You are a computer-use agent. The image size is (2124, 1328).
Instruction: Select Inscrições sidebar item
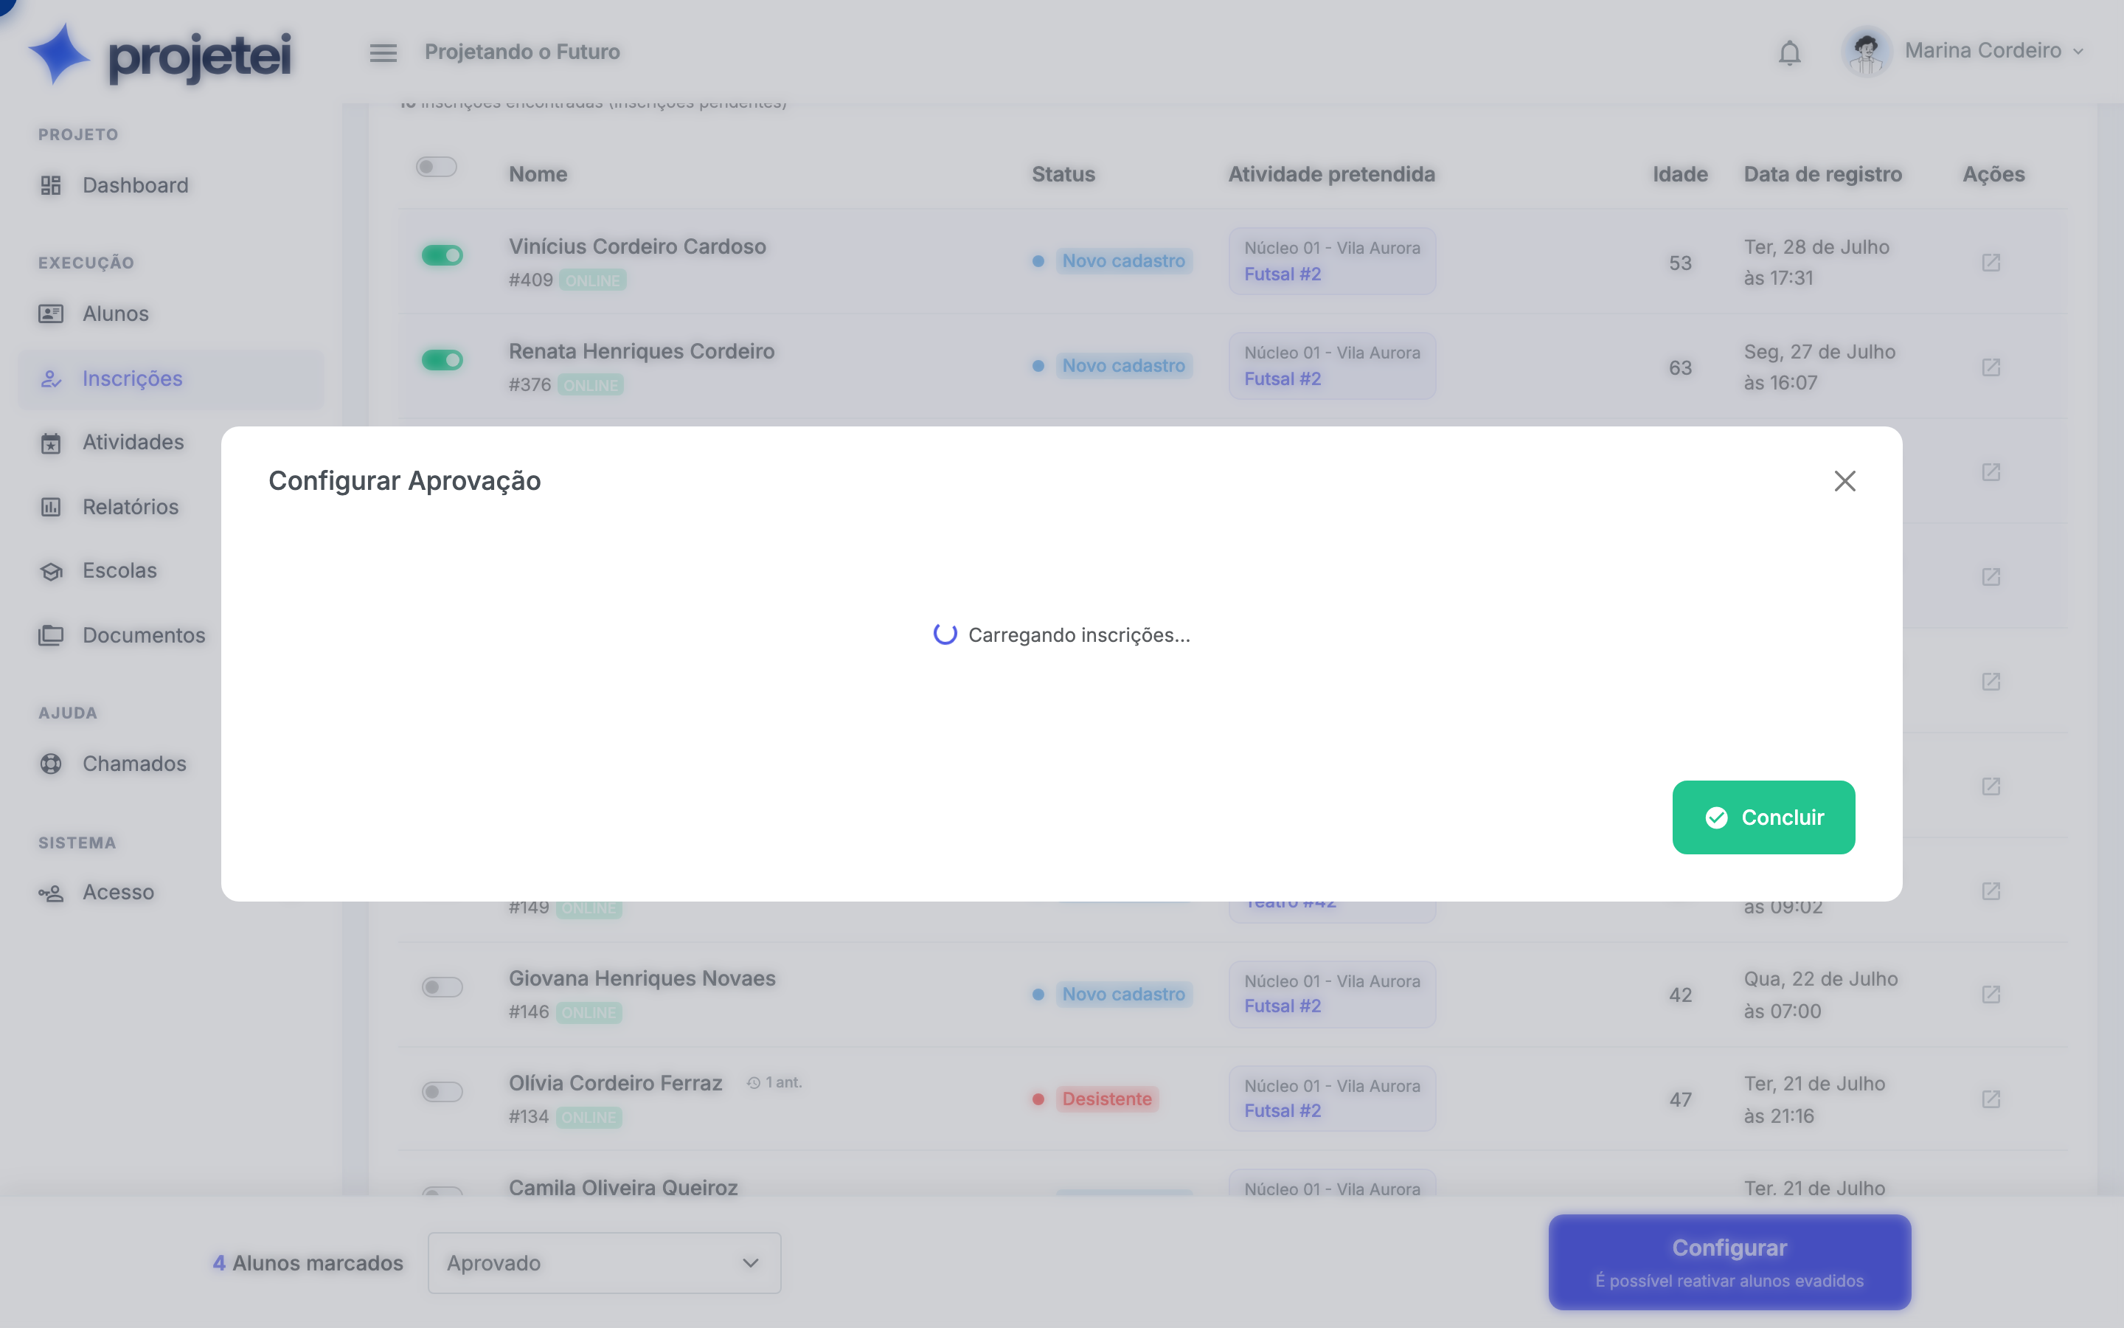click(171, 378)
